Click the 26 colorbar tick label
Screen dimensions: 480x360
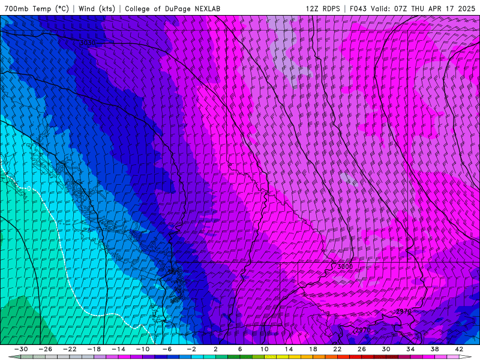[x=362, y=349]
